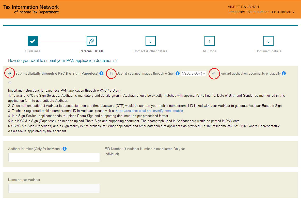Click step 5 Document details icon
301x201 pixels.
click(268, 41)
